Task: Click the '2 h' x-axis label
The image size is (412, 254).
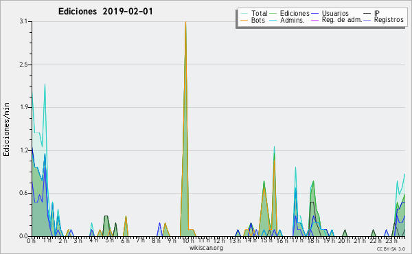Action: (x=62, y=240)
